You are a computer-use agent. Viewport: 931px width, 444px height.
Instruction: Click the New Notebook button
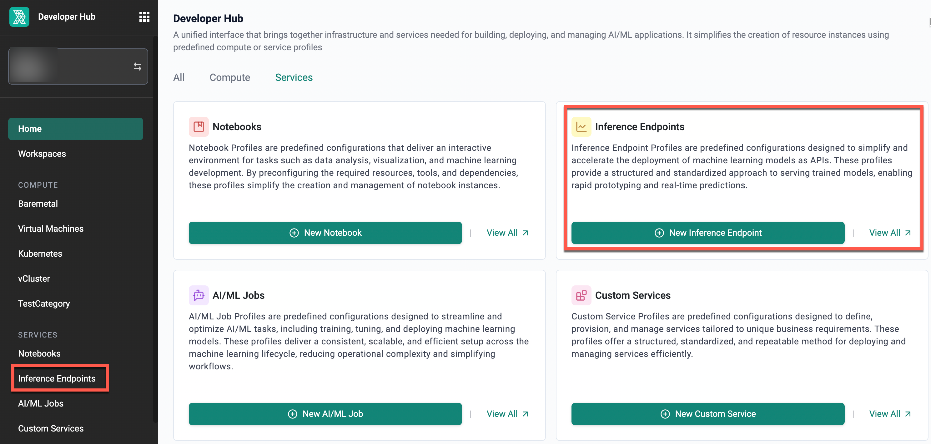325,233
